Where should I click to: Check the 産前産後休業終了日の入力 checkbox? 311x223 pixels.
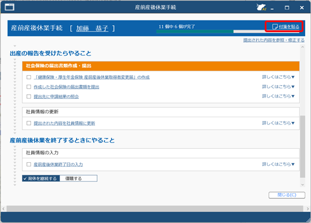(x=29, y=164)
